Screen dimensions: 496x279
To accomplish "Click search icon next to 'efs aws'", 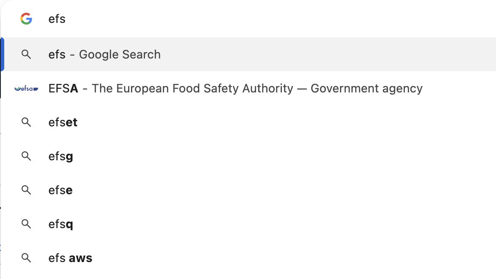I will pos(26,258).
